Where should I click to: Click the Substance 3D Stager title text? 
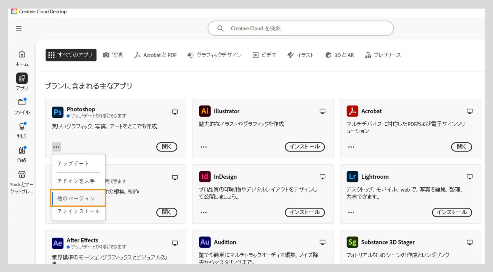coord(388,242)
